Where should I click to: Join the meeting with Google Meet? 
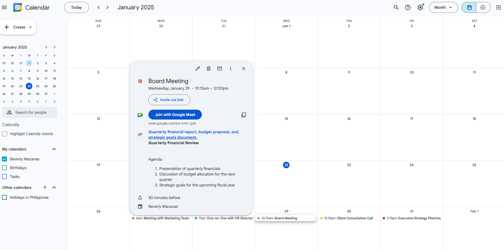point(175,115)
